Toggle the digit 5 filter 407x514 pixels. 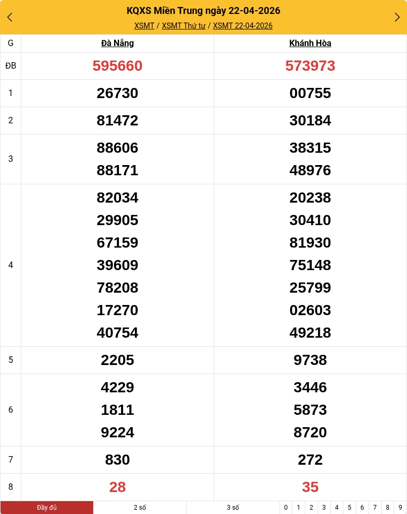click(x=349, y=508)
